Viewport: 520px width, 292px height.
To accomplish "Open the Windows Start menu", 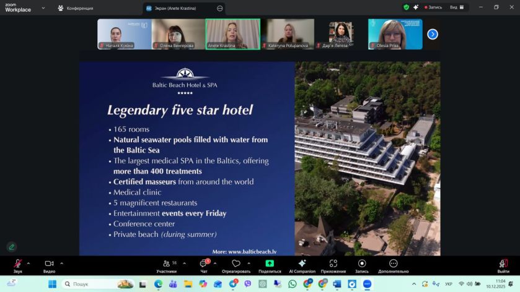I will tap(53, 284).
